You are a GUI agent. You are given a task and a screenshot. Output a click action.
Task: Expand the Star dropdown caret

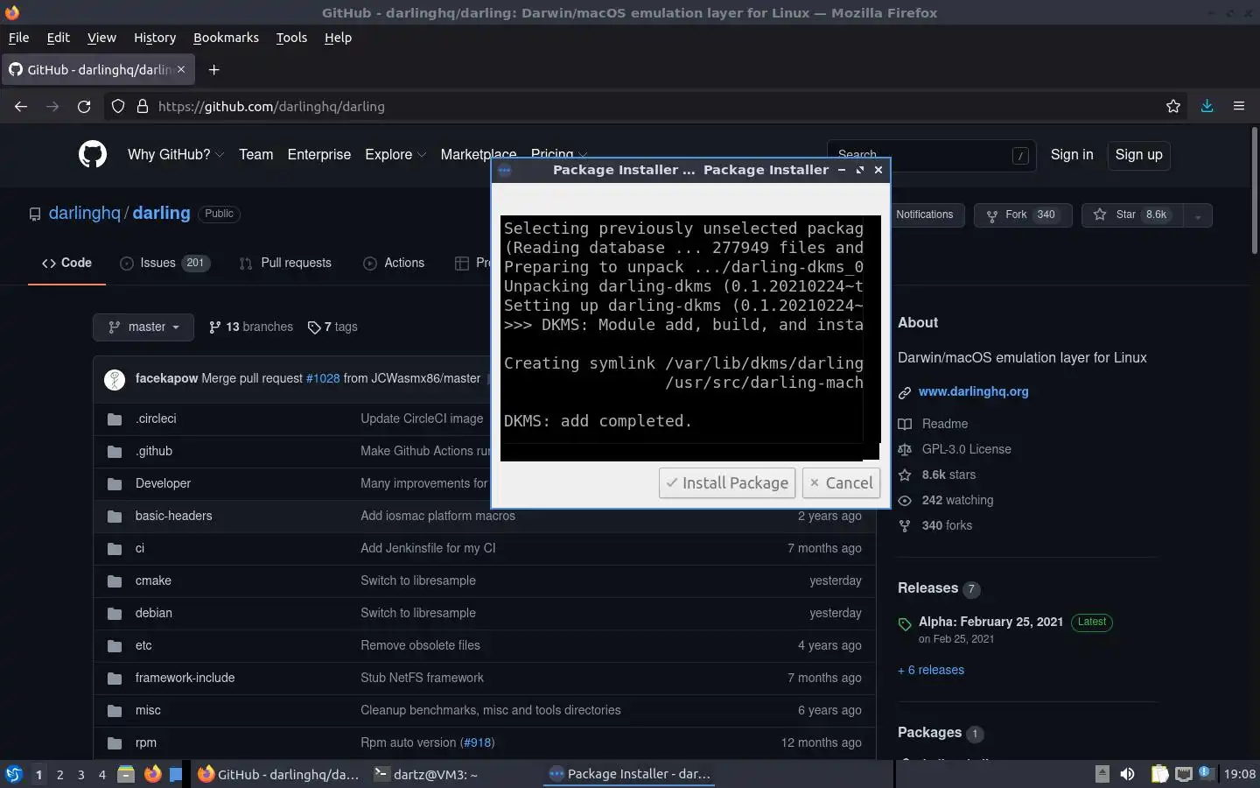point(1197,215)
